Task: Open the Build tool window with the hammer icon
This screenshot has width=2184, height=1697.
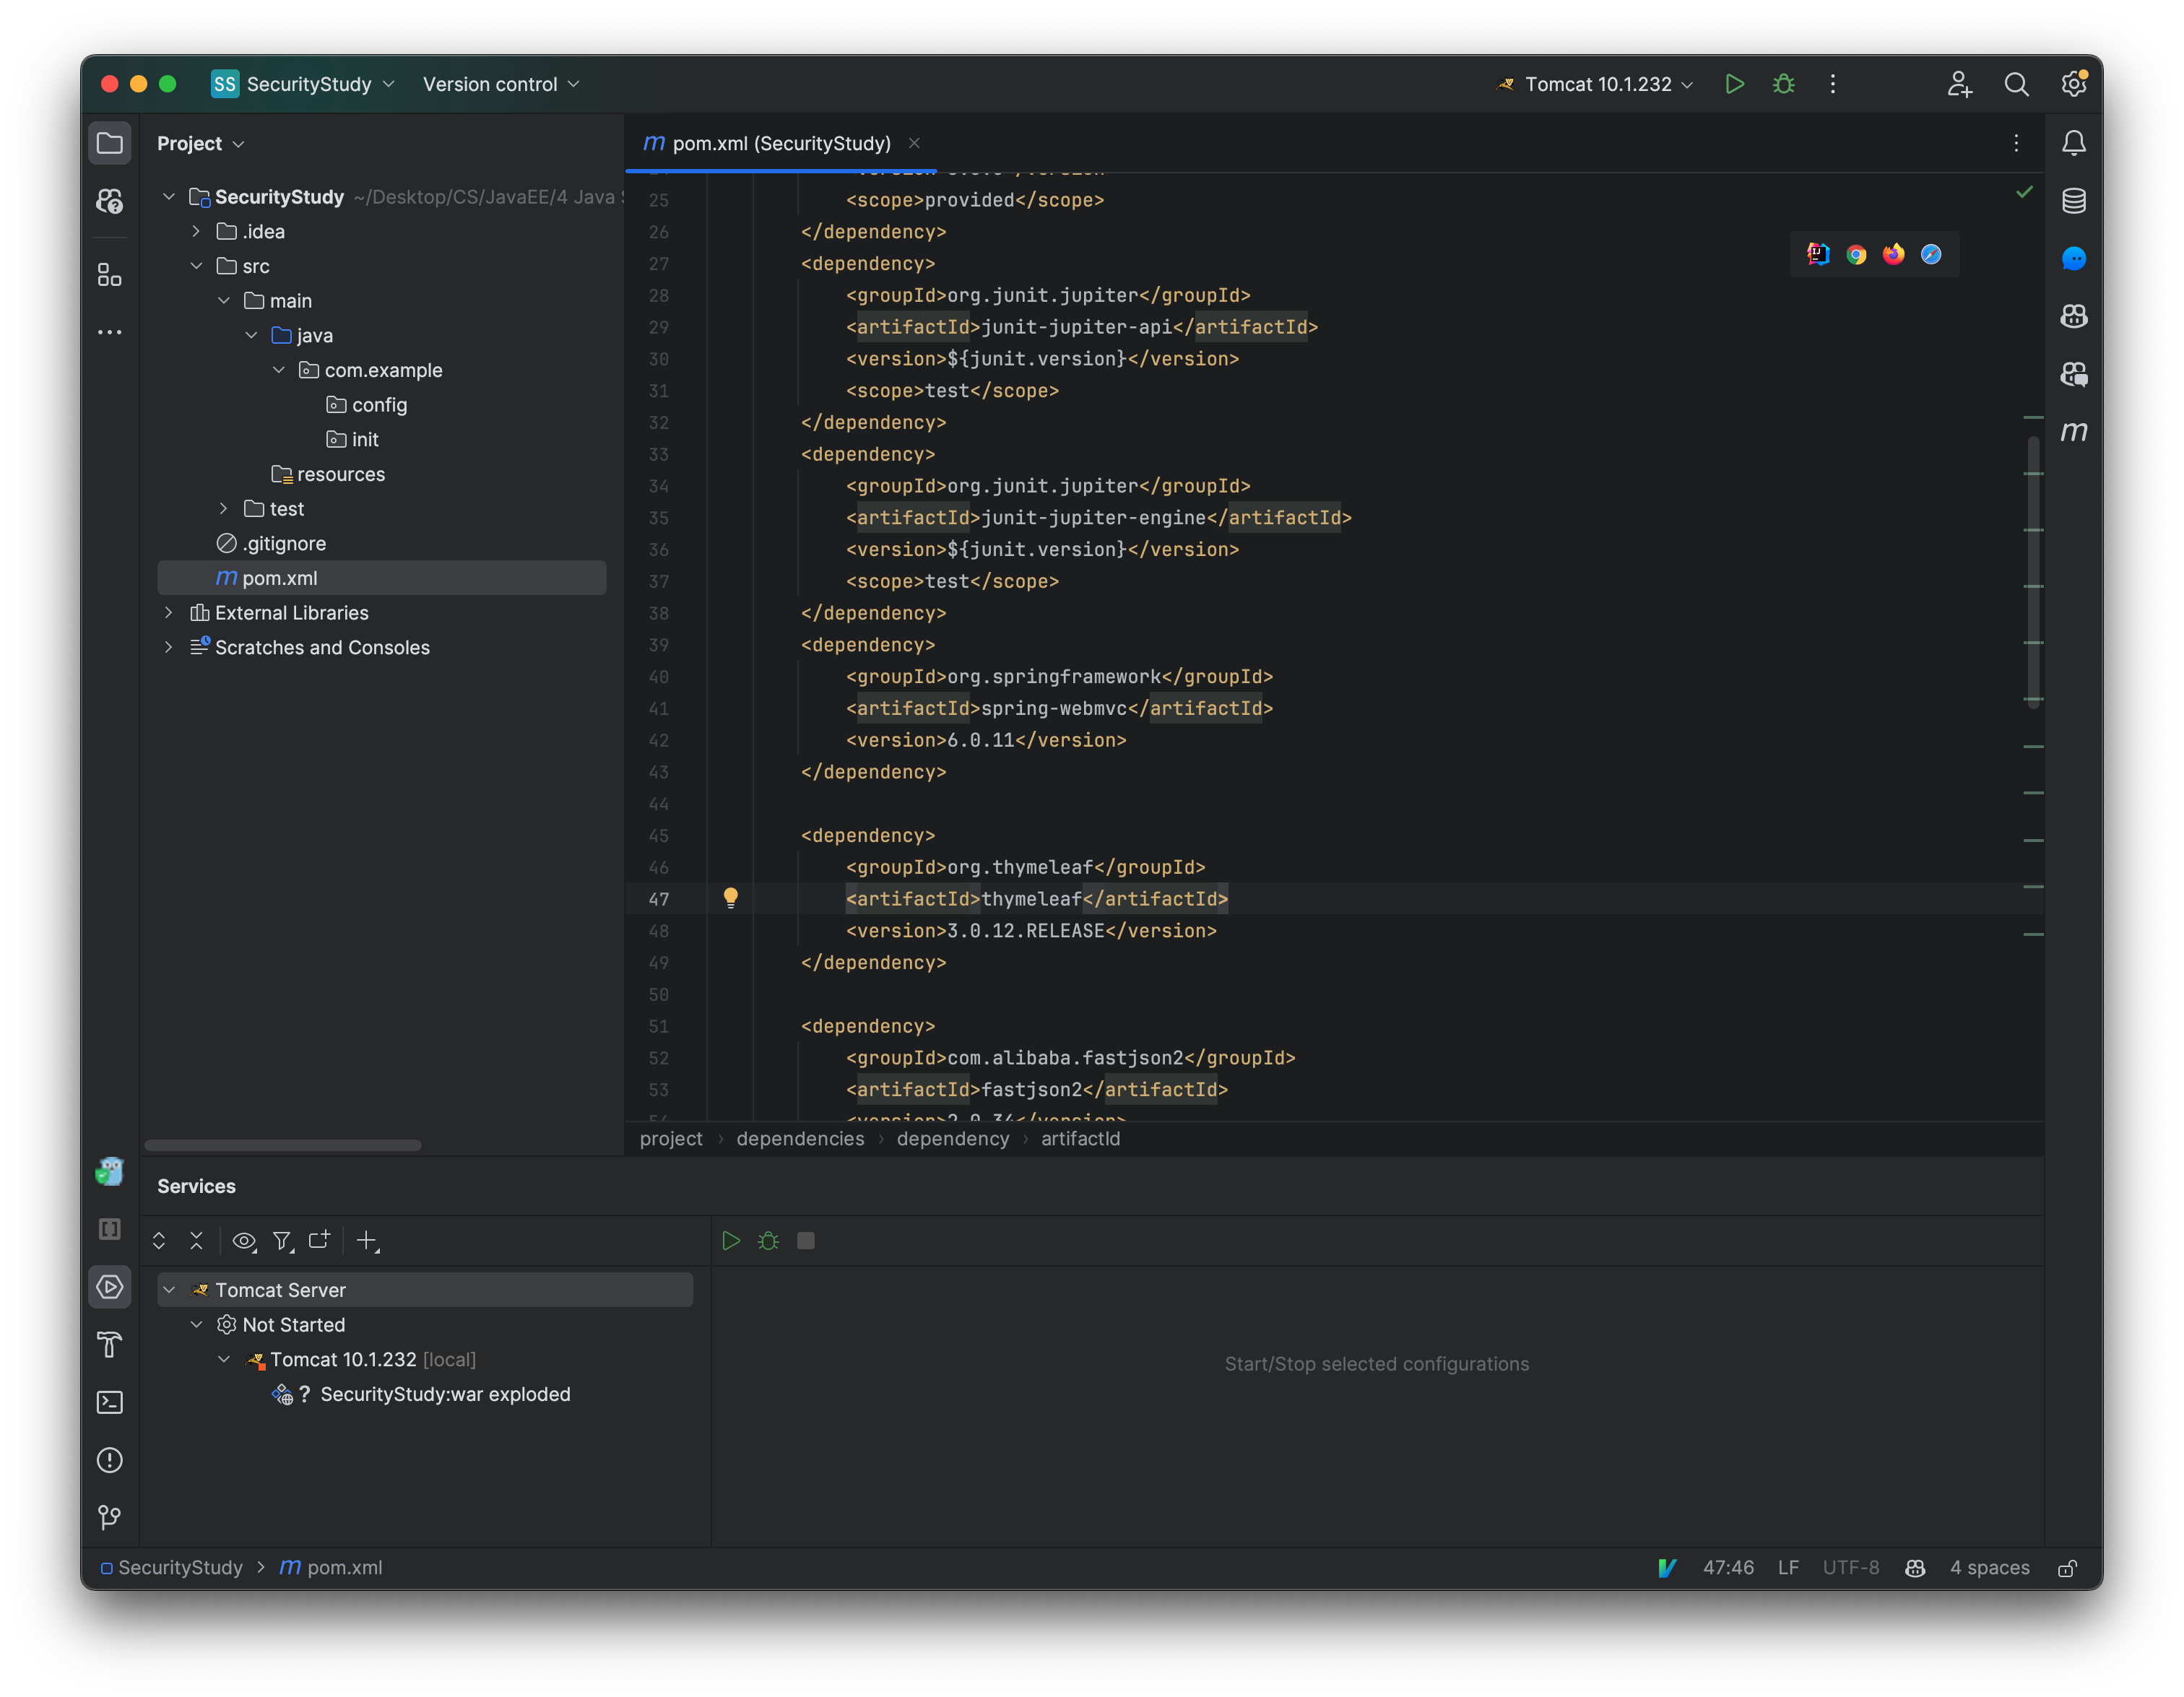Action: [x=110, y=1345]
